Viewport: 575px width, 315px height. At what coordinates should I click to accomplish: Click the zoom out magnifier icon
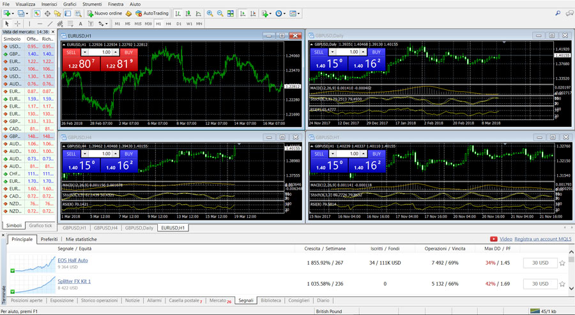pyautogui.click(x=220, y=13)
